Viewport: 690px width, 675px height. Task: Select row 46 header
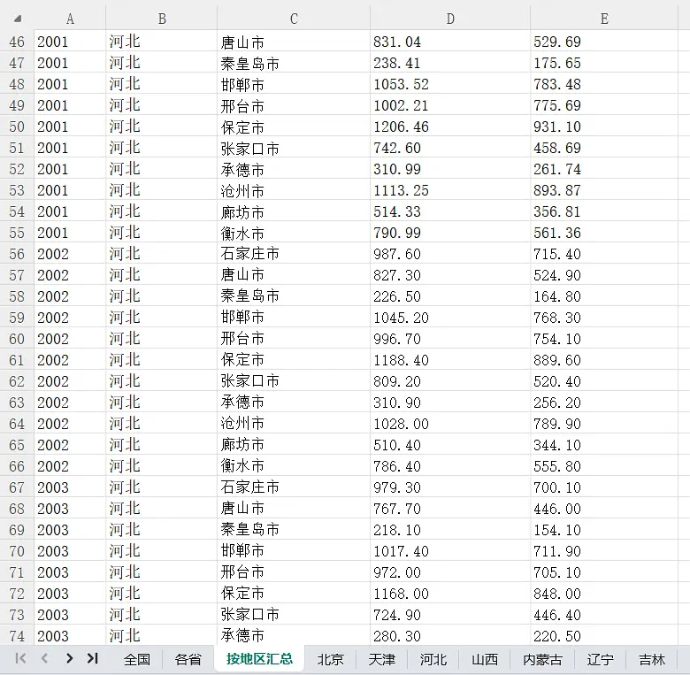tap(17, 42)
